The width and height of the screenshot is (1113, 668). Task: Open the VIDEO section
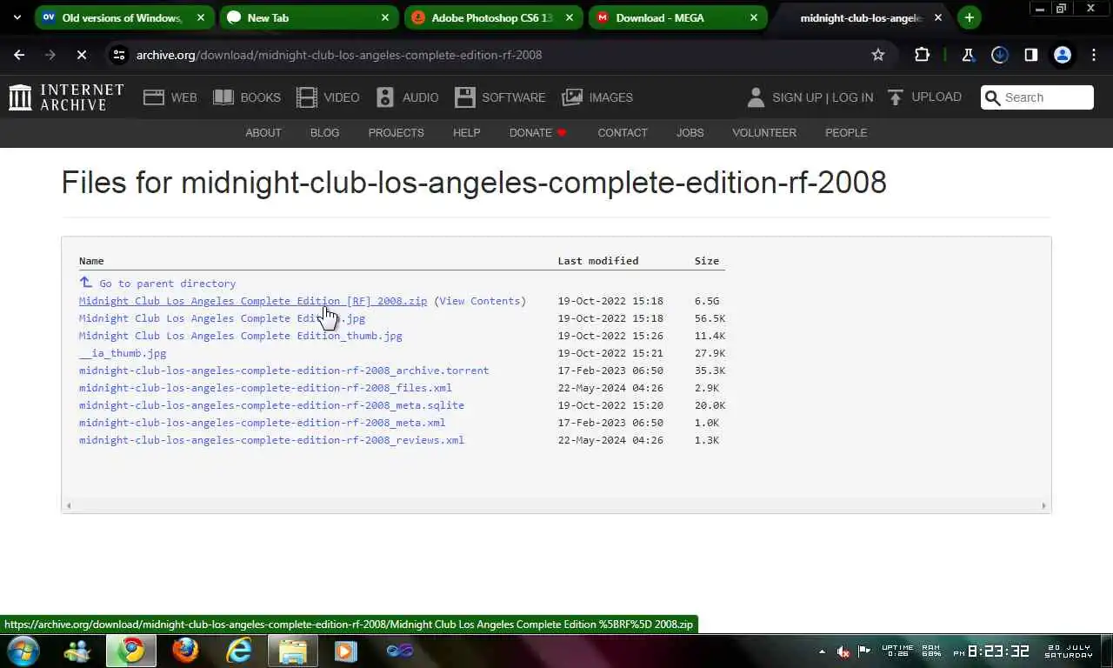[x=328, y=97]
